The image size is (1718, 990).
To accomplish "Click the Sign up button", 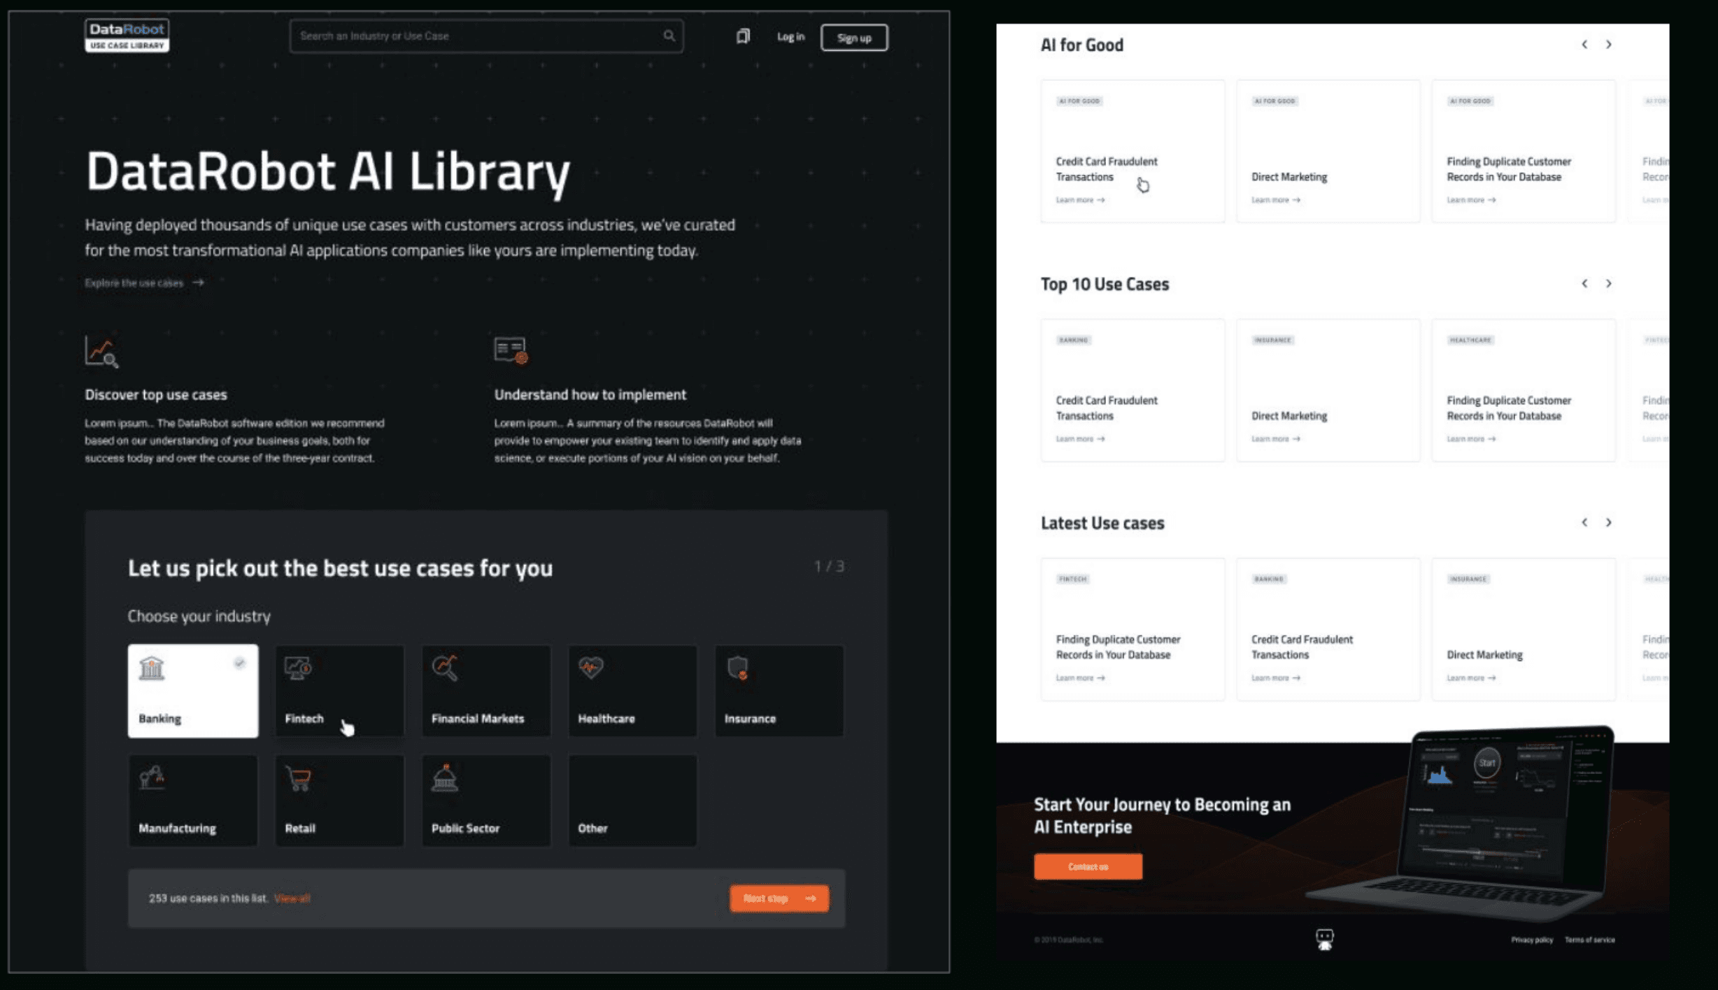I will [x=854, y=38].
